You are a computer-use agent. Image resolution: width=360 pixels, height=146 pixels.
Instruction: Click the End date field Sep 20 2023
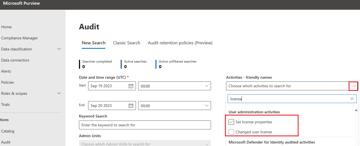pos(112,106)
